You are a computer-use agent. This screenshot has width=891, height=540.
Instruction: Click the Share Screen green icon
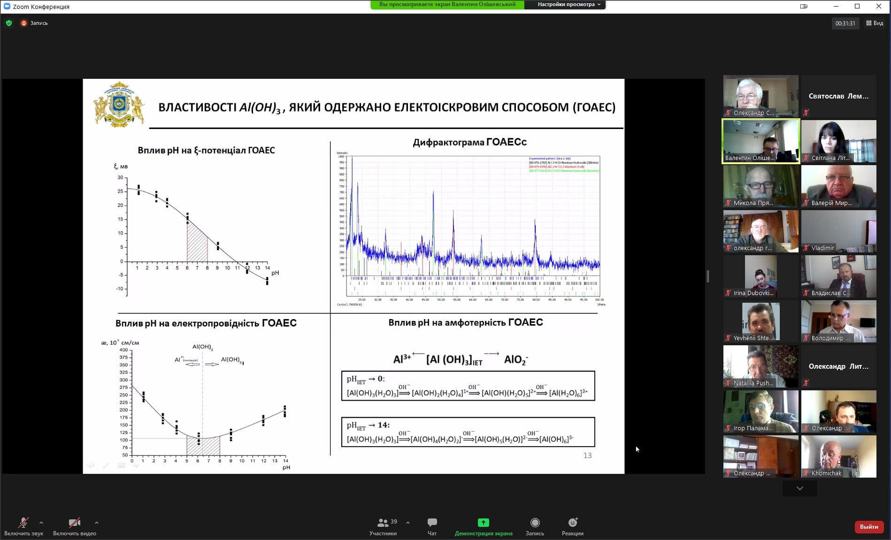point(483,523)
